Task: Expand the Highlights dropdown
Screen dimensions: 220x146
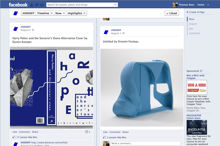Action: tap(77, 13)
